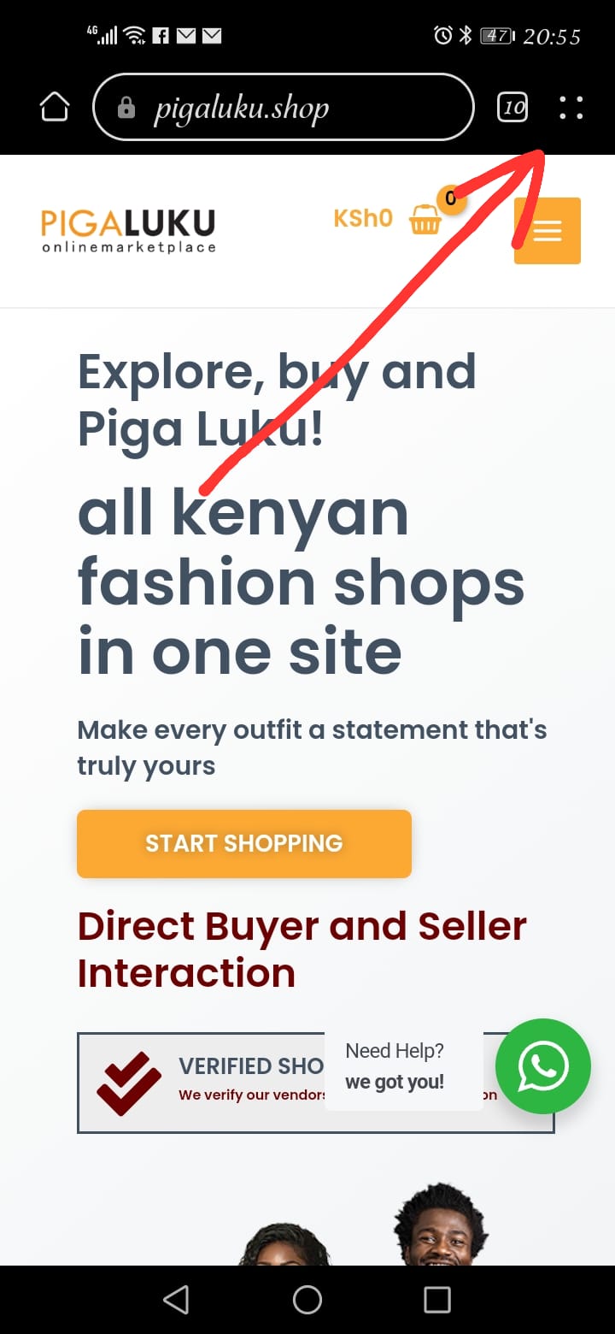Open WhatsApp chat bubble

[543, 1066]
